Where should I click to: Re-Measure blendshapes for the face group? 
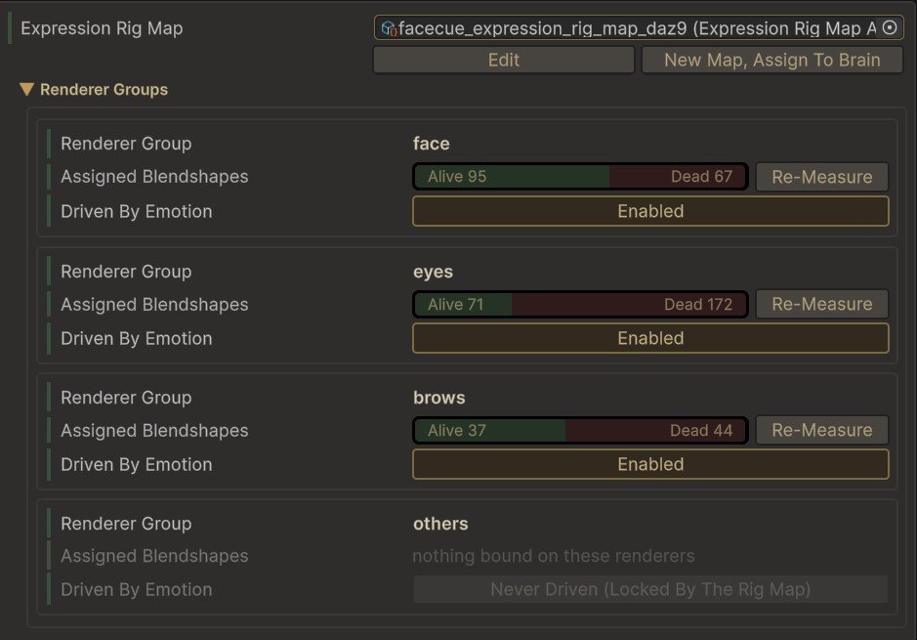[821, 177]
